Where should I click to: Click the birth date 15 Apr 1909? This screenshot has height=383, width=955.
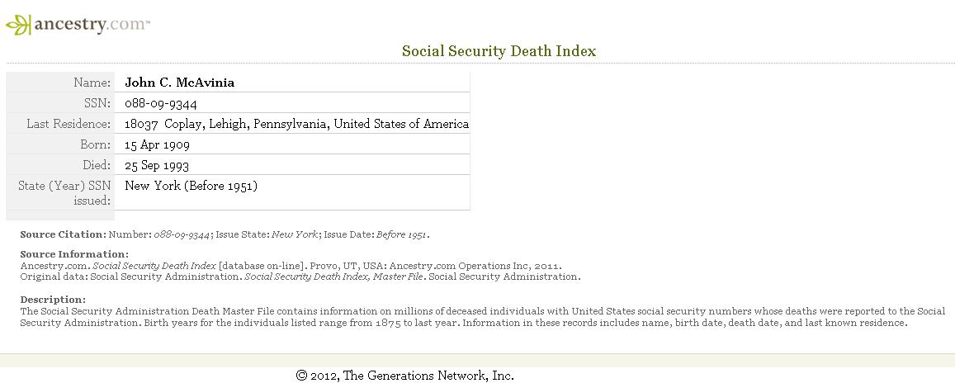[157, 144]
